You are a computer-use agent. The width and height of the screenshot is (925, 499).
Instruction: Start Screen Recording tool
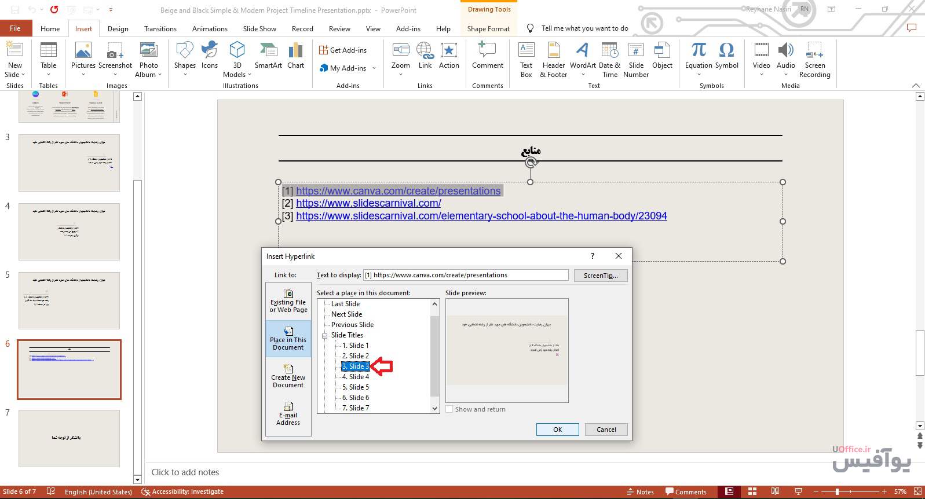814,59
